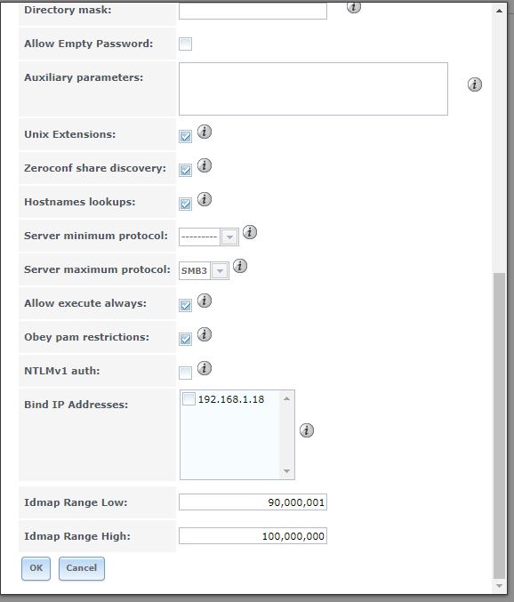The image size is (514, 602).
Task: Uncheck the Unix Extensions checkbox
Action: click(x=185, y=136)
